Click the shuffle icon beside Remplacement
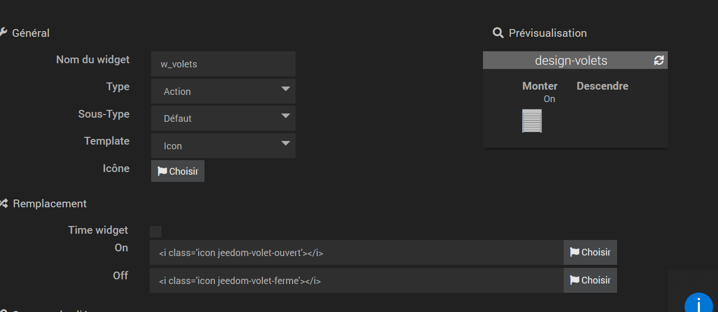 [3, 203]
